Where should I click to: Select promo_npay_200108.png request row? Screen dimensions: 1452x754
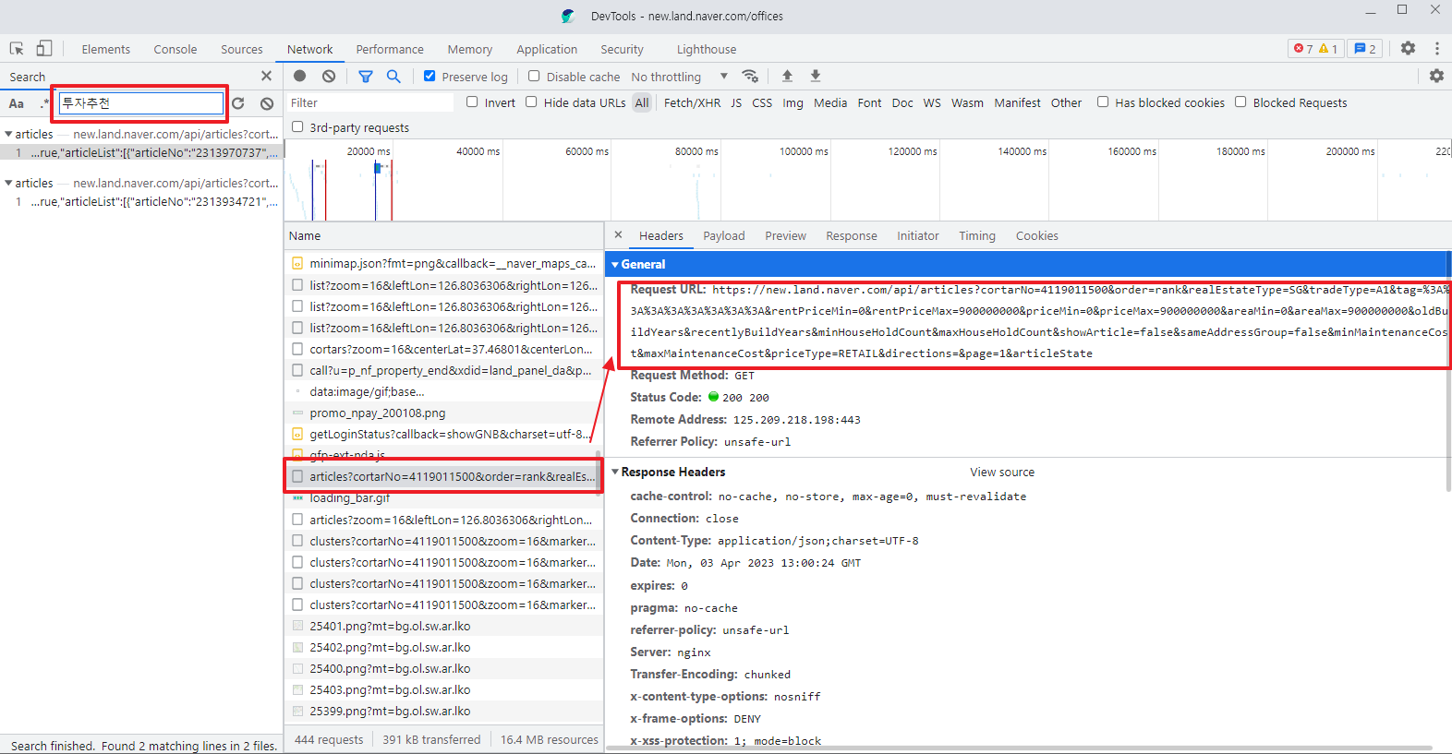coord(443,413)
